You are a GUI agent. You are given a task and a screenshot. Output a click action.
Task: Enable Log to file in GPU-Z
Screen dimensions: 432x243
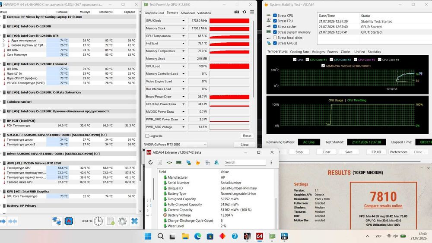[x=147, y=136]
